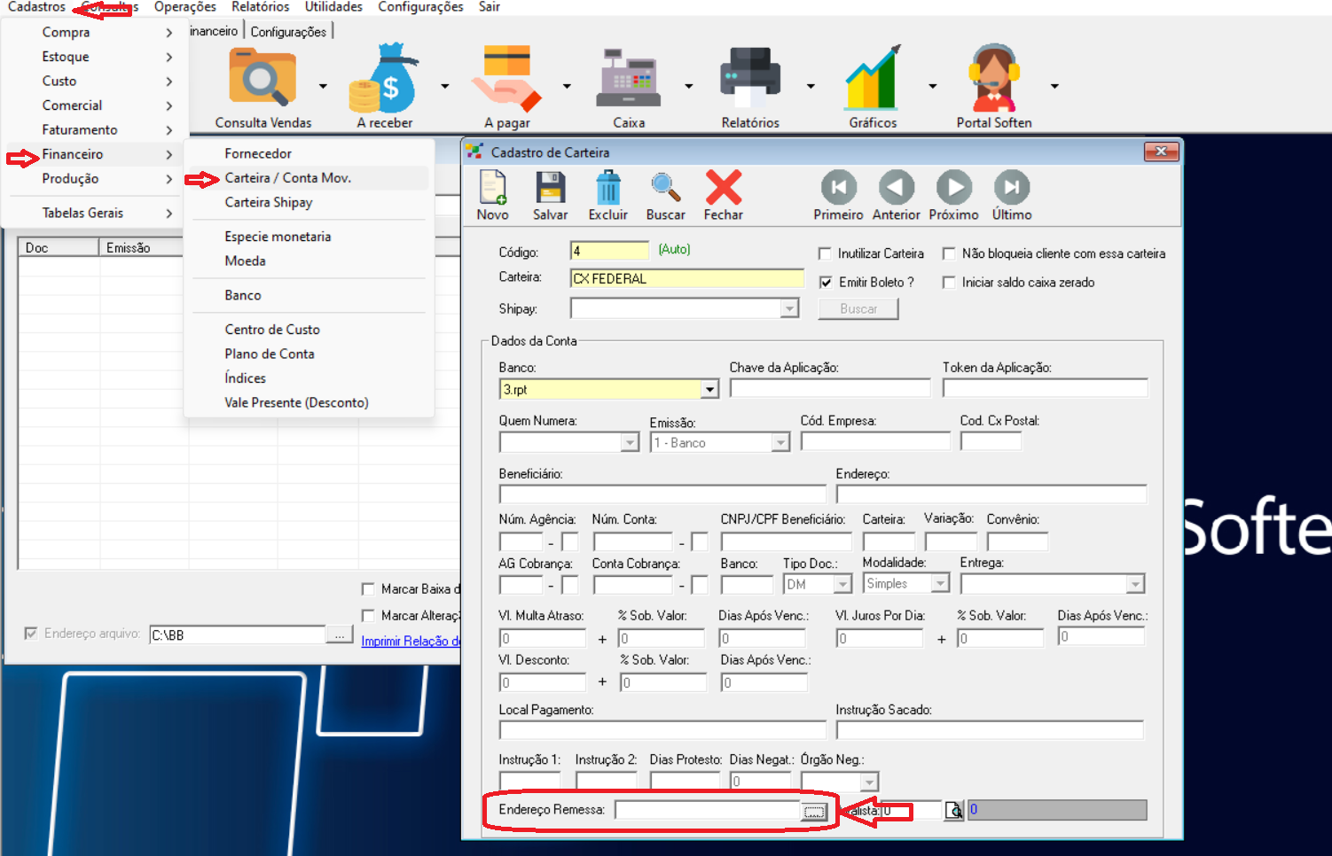Image resolution: width=1332 pixels, height=856 pixels.
Task: Toggle the Endereço arquivo checkbox
Action: 31,634
